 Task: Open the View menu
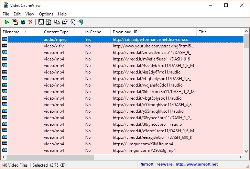click(30, 14)
